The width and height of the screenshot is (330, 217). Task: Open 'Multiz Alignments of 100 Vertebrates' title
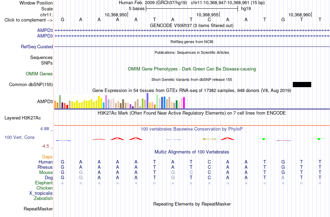tap(191, 152)
